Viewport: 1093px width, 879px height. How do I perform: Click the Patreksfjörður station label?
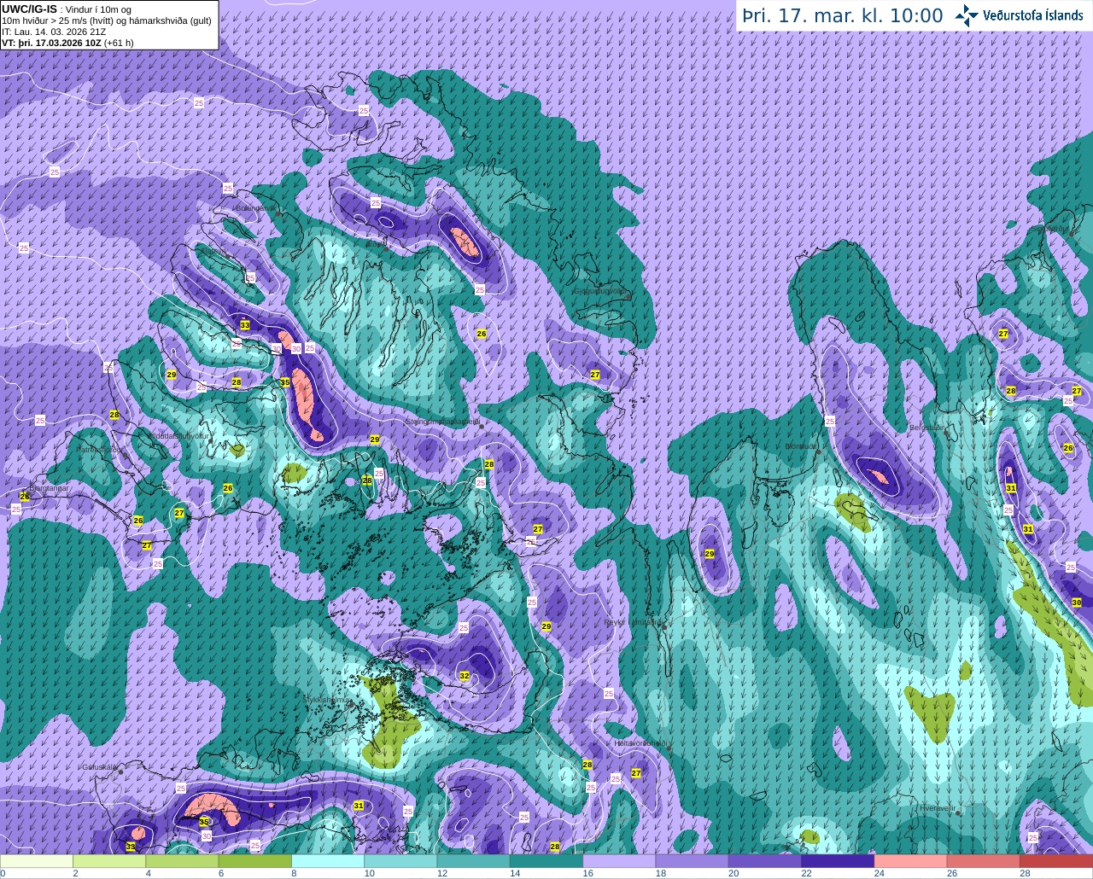tap(98, 449)
